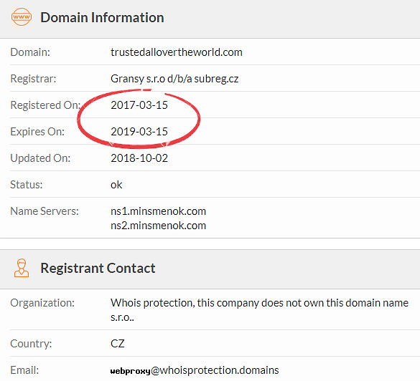Click the registration date 2017-03-15
420x381 pixels.
(x=139, y=105)
